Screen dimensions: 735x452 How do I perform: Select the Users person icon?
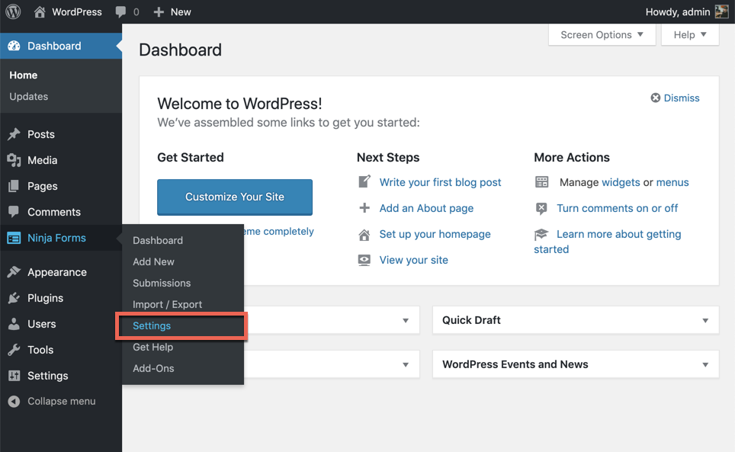pyautogui.click(x=14, y=324)
